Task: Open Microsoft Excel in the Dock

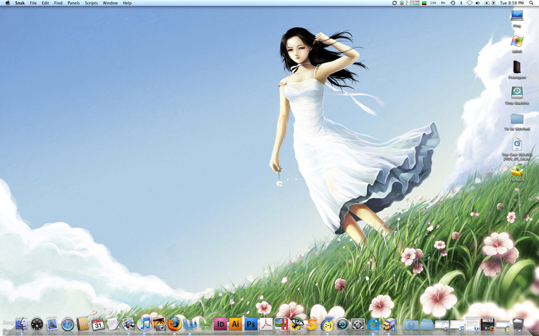Action: [205, 324]
